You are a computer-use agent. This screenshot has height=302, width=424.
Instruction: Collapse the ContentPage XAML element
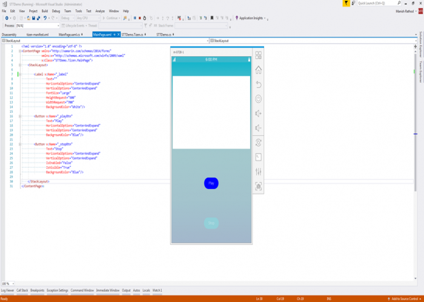(20, 51)
